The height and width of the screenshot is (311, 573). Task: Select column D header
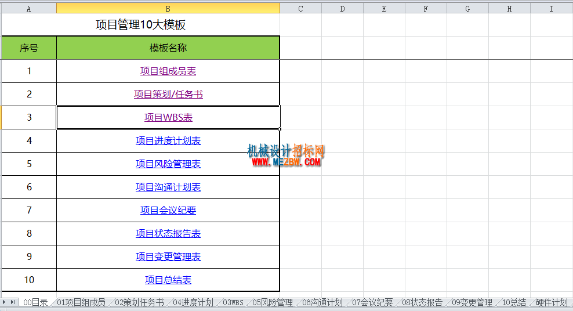point(342,8)
